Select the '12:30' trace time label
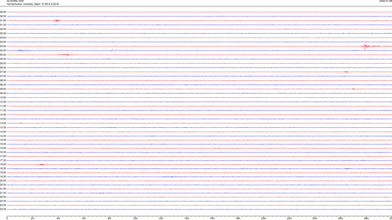 (3, 119)
